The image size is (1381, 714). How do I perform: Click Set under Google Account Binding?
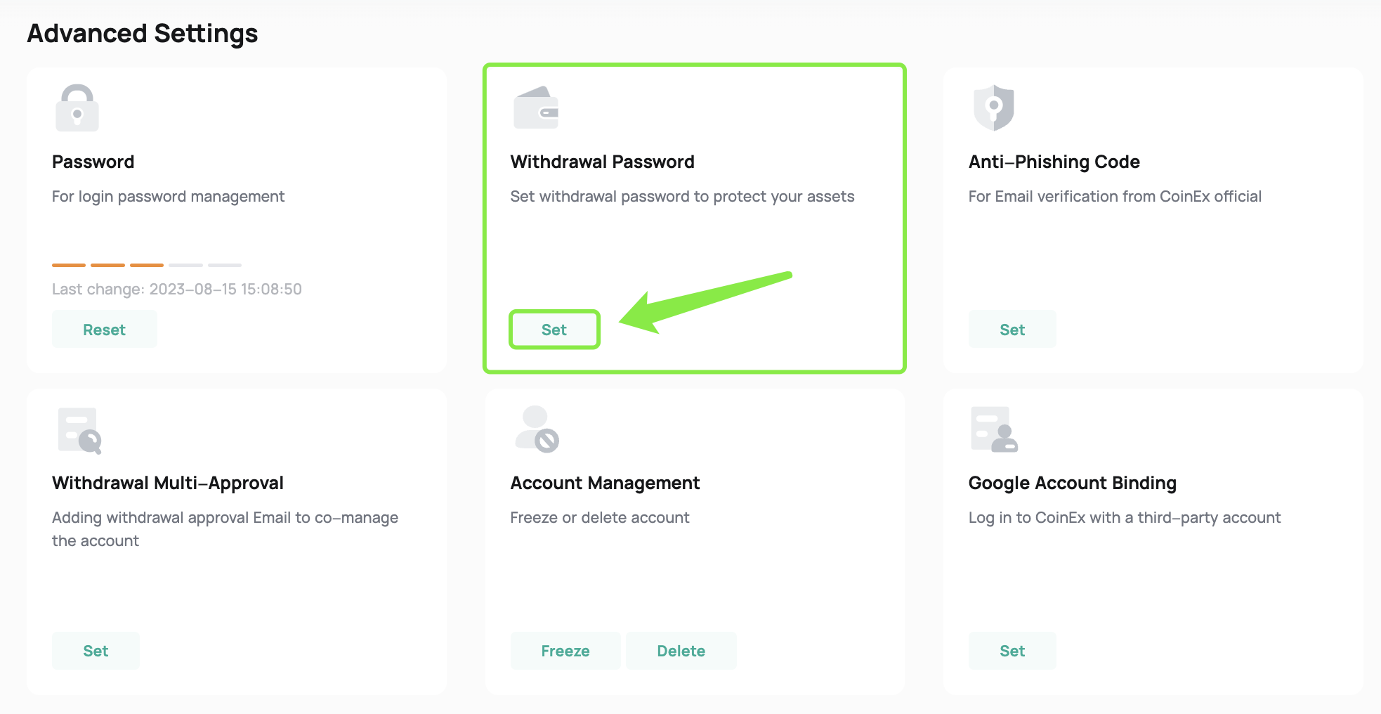[x=1012, y=650]
